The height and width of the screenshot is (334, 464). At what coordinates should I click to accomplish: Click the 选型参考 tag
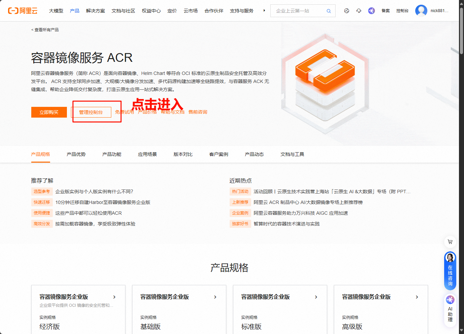[42, 192]
